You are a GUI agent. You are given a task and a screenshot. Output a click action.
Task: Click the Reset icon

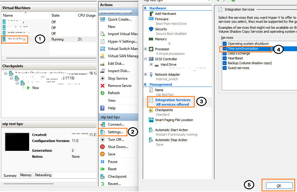[x=103, y=169]
